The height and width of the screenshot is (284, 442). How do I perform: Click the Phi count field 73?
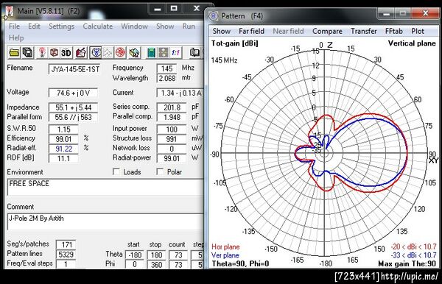(x=178, y=265)
